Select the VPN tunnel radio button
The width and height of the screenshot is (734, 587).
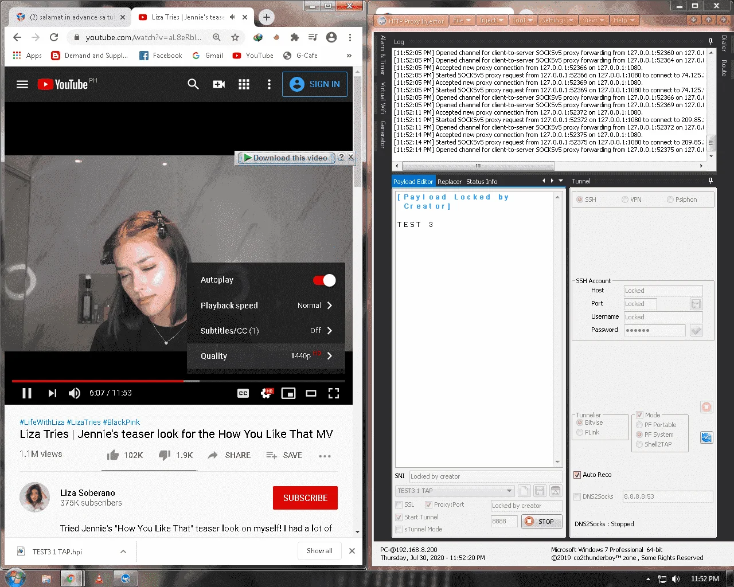tap(624, 199)
